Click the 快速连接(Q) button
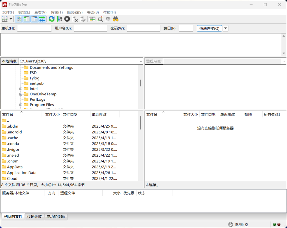The image size is (287, 228). [x=209, y=28]
